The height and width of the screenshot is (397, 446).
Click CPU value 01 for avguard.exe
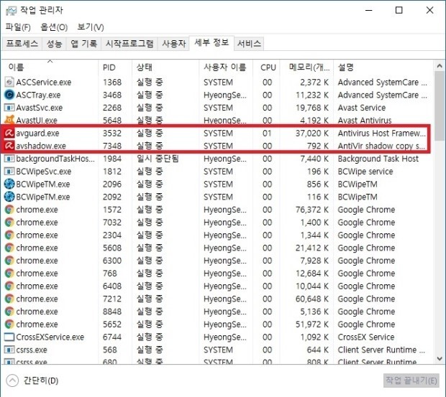pyautogui.click(x=267, y=133)
